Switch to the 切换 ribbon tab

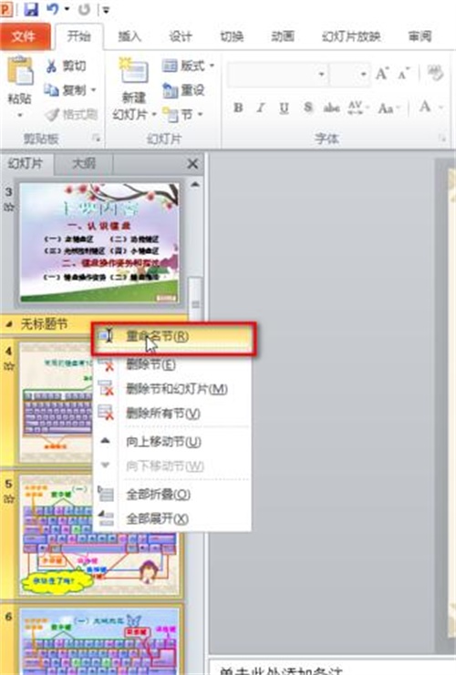click(232, 36)
